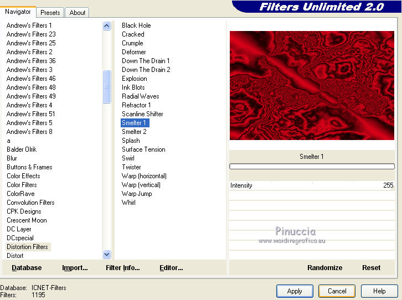402x300 pixels.
Task: Click the empty progress bar under Smelter 1
Action: (x=312, y=167)
